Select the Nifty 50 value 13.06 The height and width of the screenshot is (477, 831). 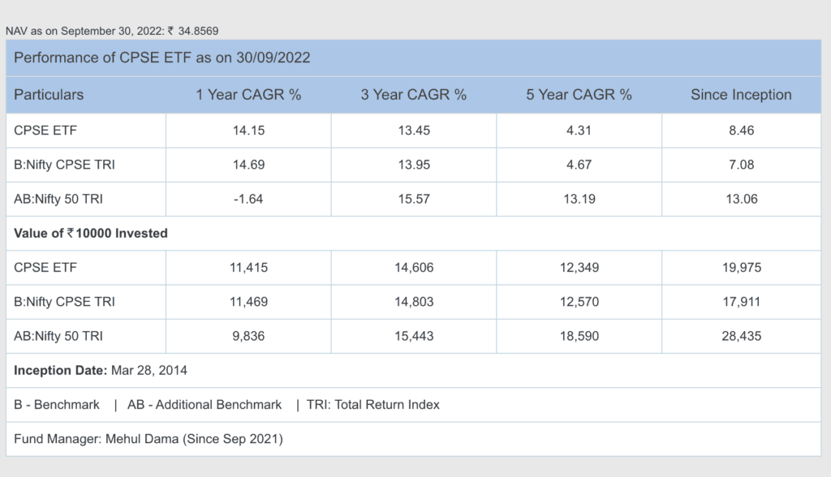click(x=742, y=199)
